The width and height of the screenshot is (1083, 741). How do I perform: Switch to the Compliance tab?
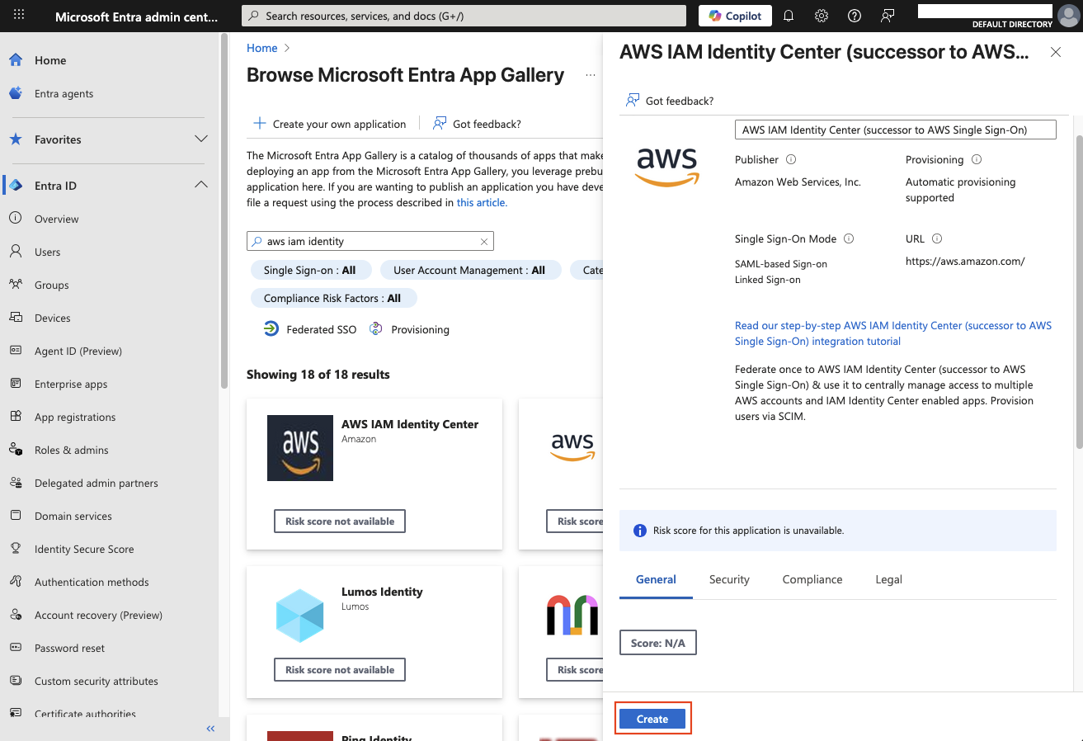pyautogui.click(x=812, y=579)
